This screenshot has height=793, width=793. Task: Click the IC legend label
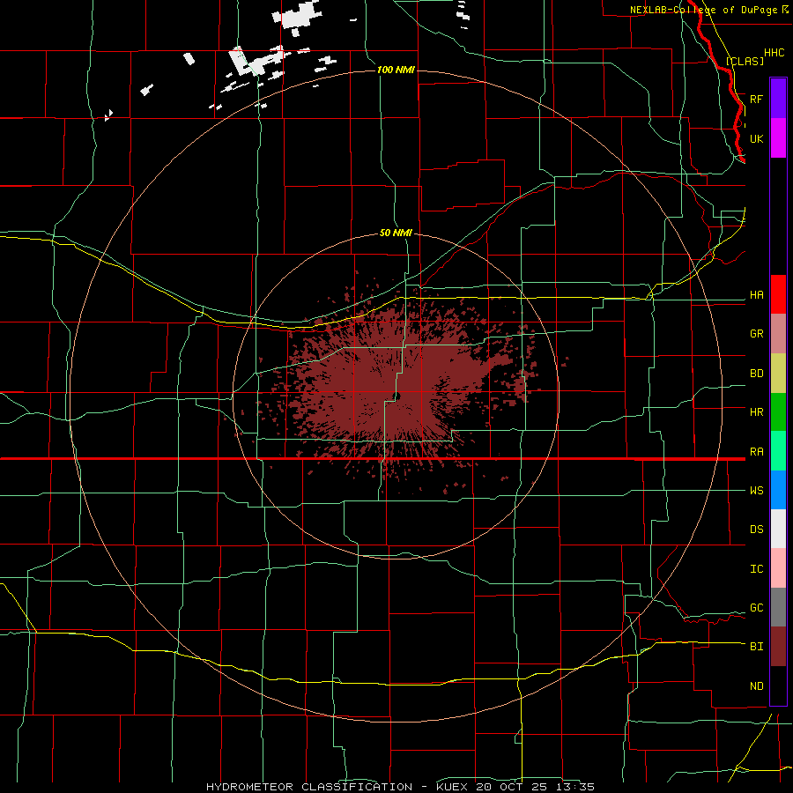[x=756, y=569]
